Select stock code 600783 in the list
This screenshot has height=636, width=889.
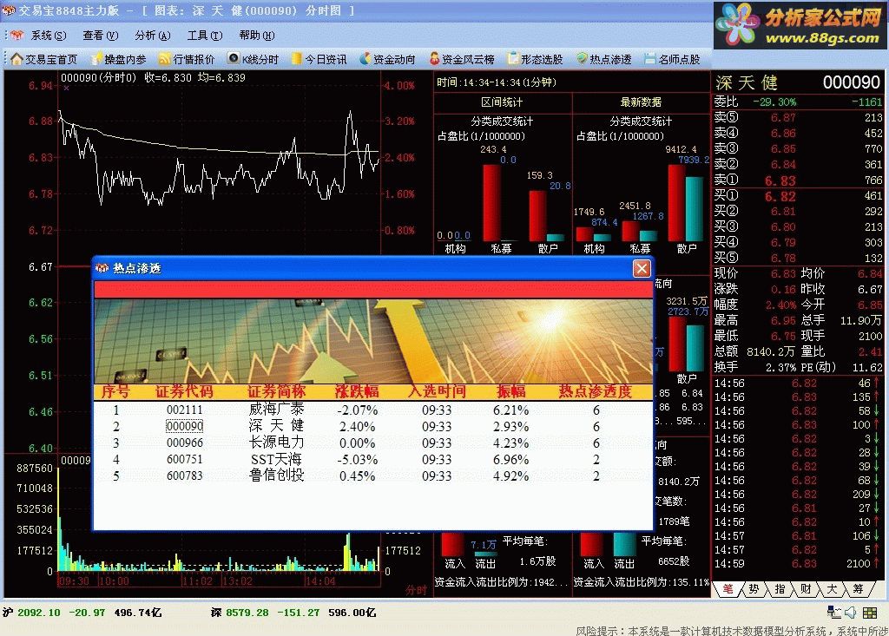click(x=184, y=475)
